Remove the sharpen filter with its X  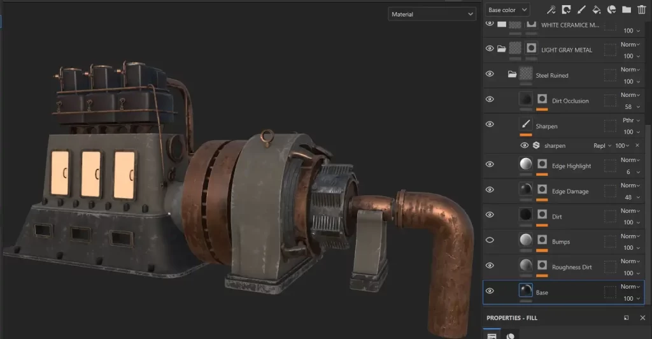pos(637,146)
